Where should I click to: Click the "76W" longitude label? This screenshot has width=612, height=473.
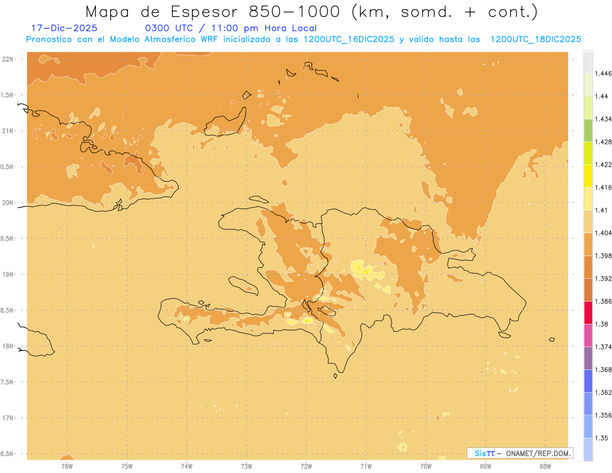pyautogui.click(x=67, y=466)
